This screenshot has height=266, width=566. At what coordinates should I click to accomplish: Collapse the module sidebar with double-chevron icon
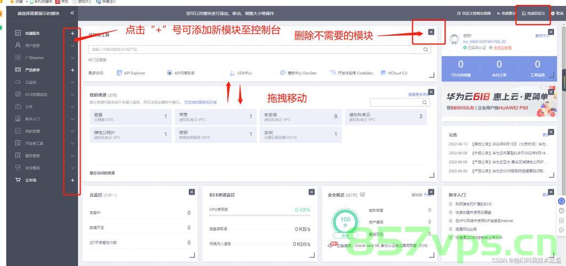[x=72, y=13]
